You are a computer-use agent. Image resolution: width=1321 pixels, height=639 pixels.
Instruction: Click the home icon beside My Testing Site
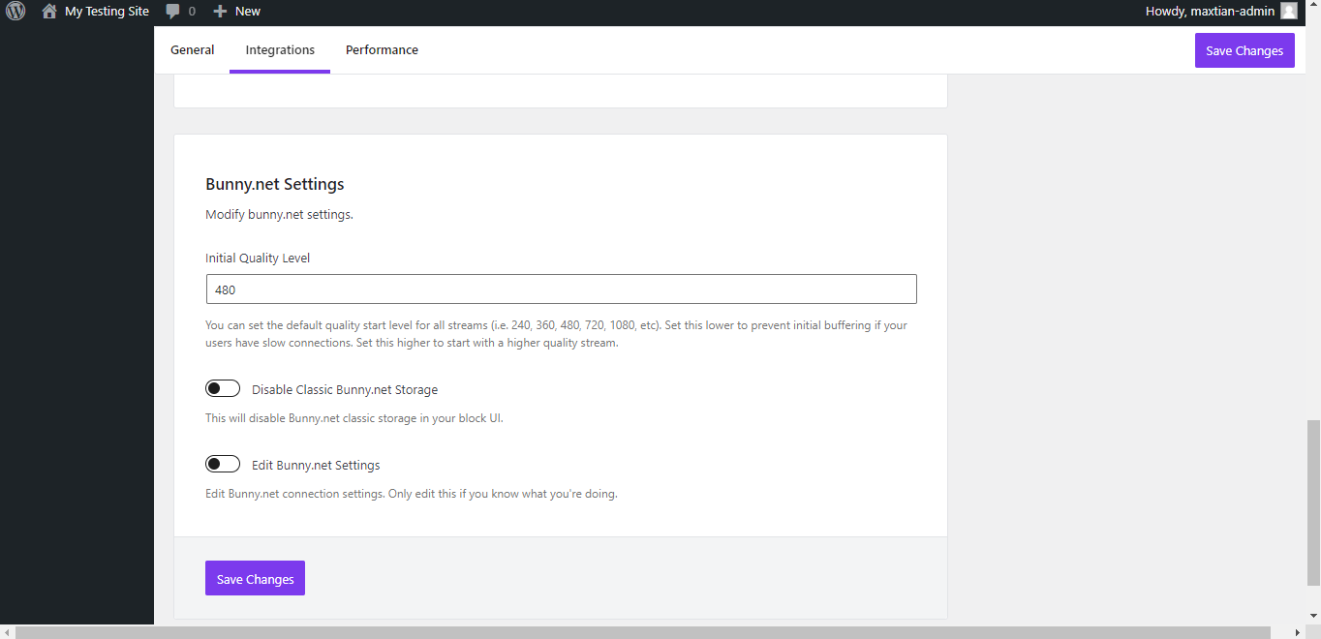point(49,12)
